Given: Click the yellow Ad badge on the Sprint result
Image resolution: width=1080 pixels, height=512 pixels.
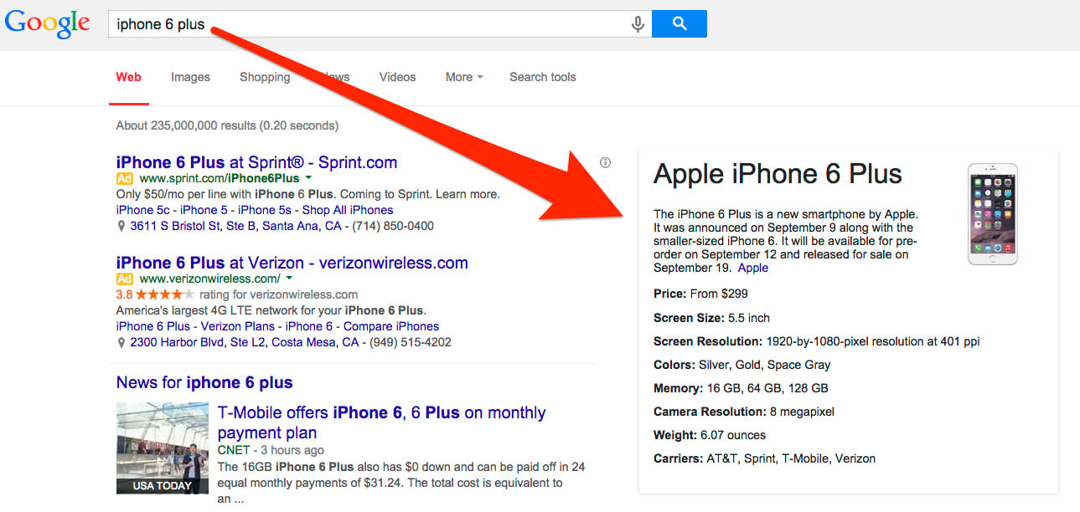Looking at the screenshot, I should (127, 178).
